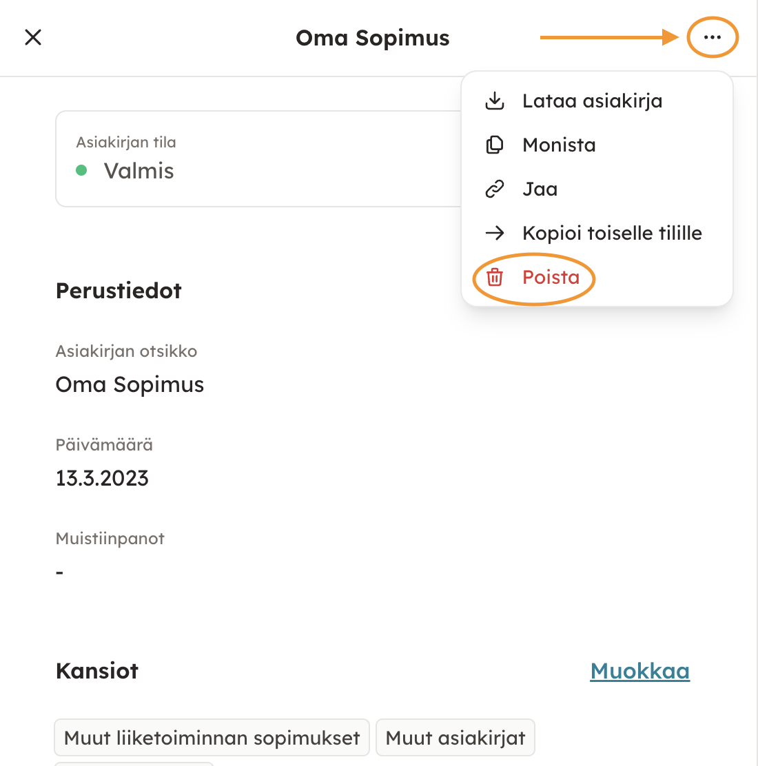Screen dimensions: 758x766
Task: Click the link icon beside Jaa
Action: pos(495,189)
